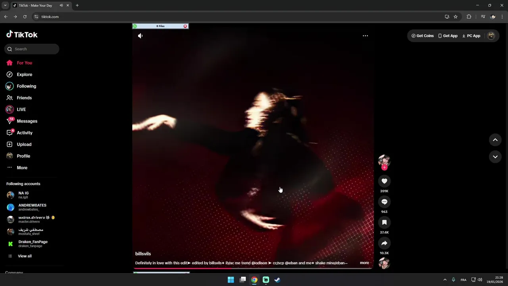Switch the FRA keyboard language indicator
This screenshot has width=508, height=286.
(x=464, y=280)
